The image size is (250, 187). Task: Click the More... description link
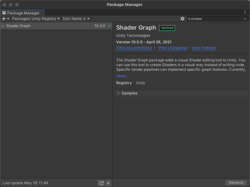(122, 76)
